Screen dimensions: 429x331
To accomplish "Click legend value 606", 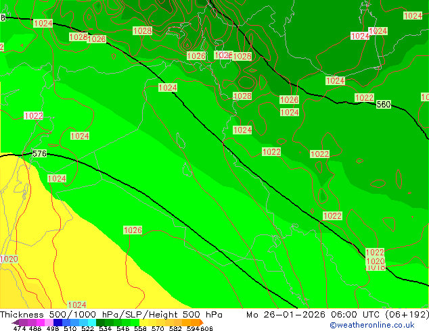I will click(206, 328).
